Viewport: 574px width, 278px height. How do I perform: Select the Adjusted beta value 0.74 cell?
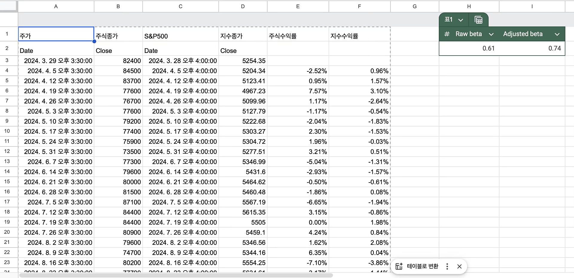[532, 48]
